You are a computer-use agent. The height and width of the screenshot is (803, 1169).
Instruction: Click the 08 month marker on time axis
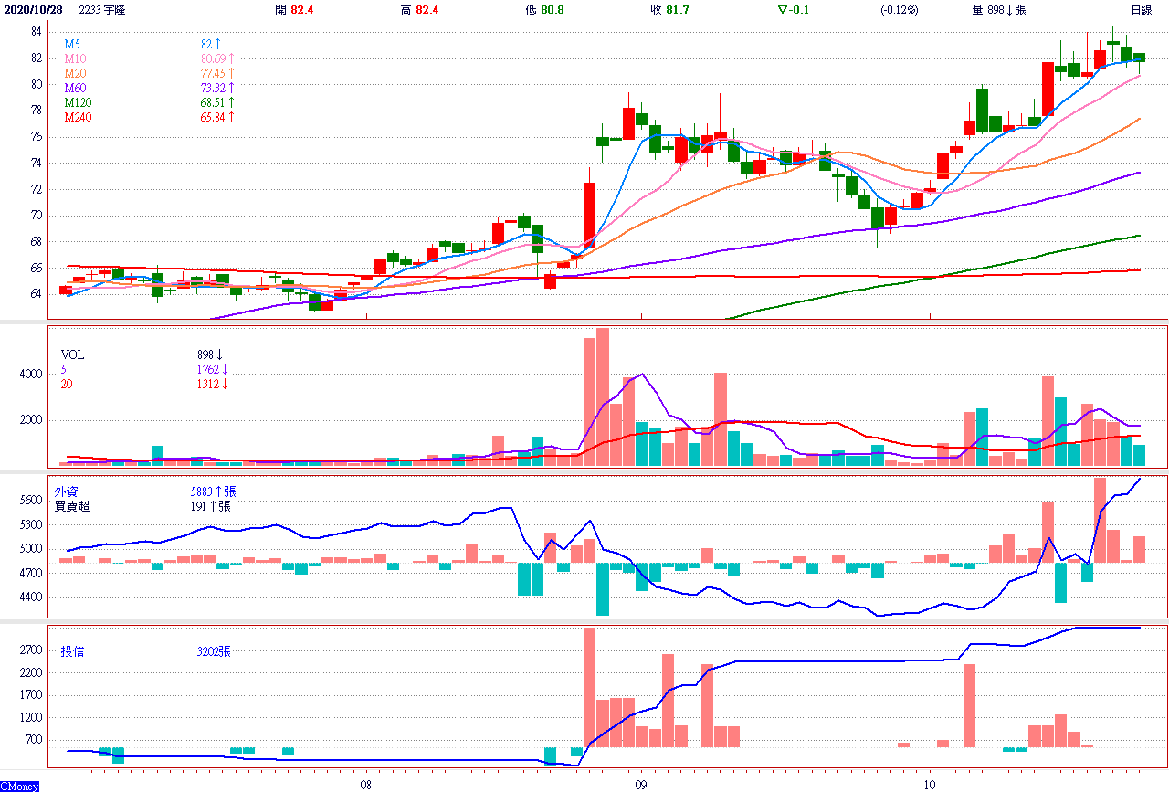pos(365,785)
